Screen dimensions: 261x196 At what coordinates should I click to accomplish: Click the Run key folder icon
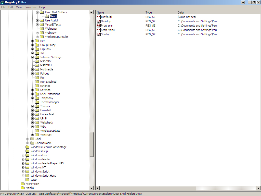[37, 78]
